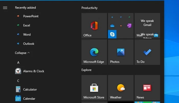Open the Office tile
This screenshot has height=103, width=179.
[x=94, y=26]
